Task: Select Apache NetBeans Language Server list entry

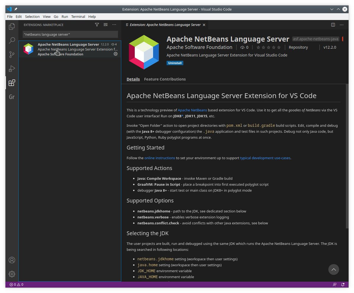Action: click(70, 49)
